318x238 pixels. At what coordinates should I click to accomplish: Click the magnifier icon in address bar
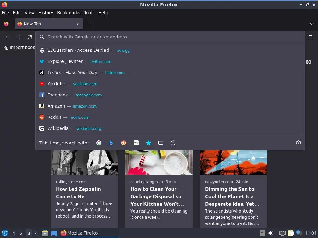click(x=42, y=37)
